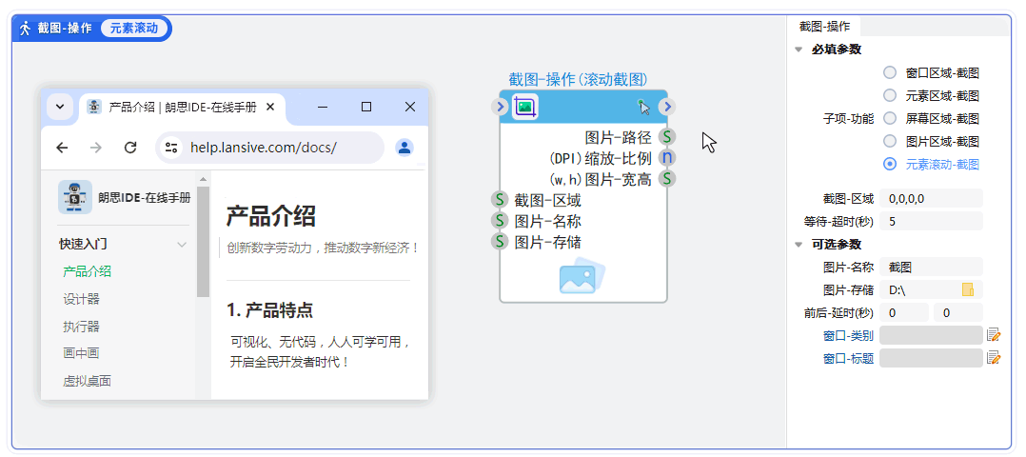
Task: Open 虚拟桌面 sidebar link
Action: click(x=87, y=381)
